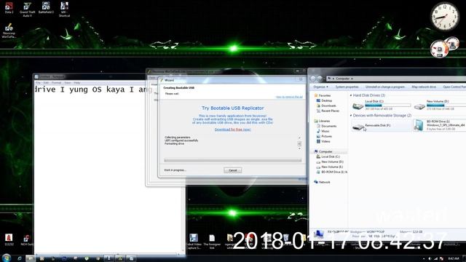Click Explorer Forward navigation button

pos(320,79)
